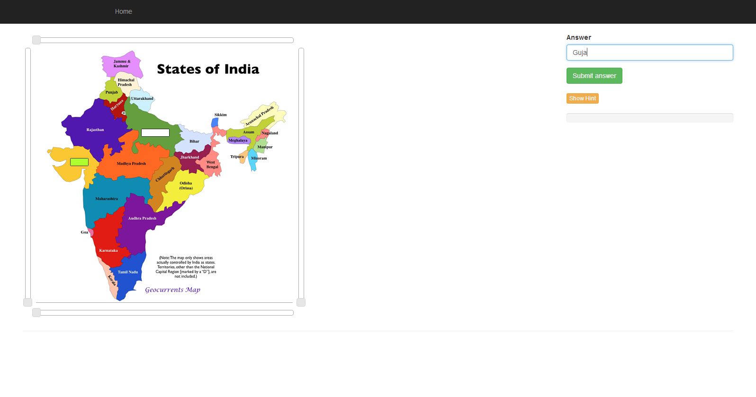Click the Andhra Pradesh label
Screen dimensions: 756x397
pos(142,218)
